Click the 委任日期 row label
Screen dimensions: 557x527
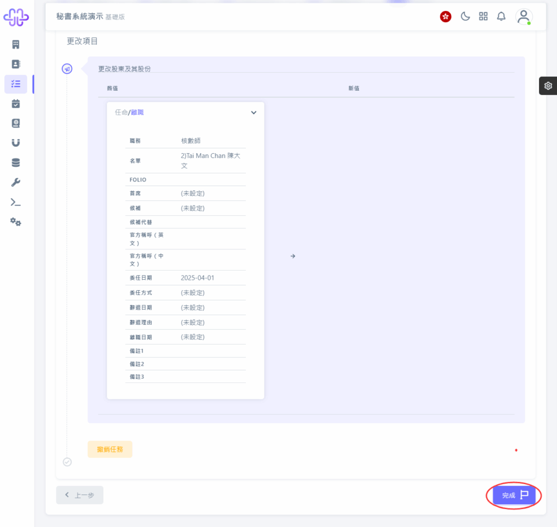tap(141, 278)
